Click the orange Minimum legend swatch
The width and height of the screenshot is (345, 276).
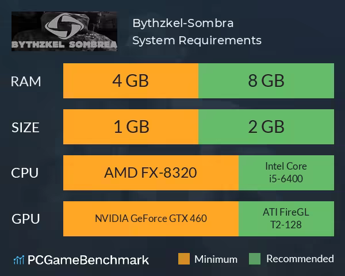(184, 259)
